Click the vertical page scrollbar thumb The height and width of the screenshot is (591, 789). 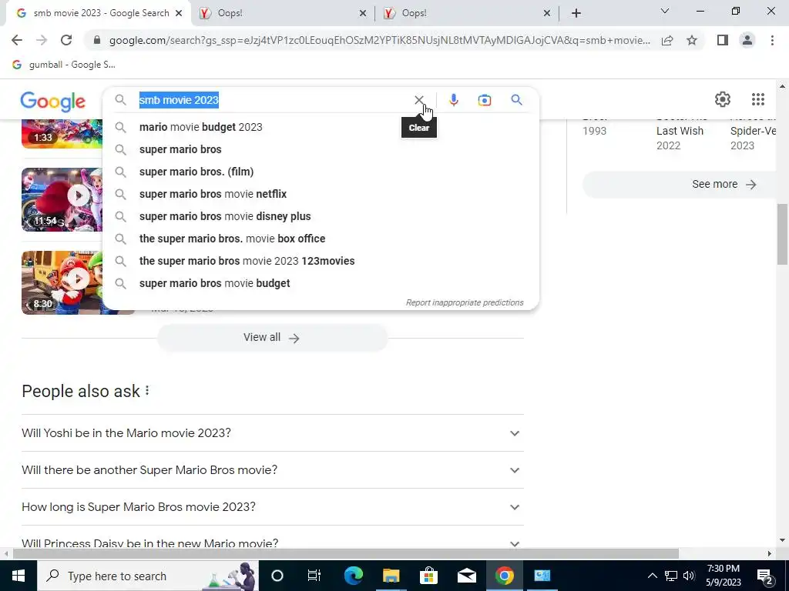(x=782, y=234)
